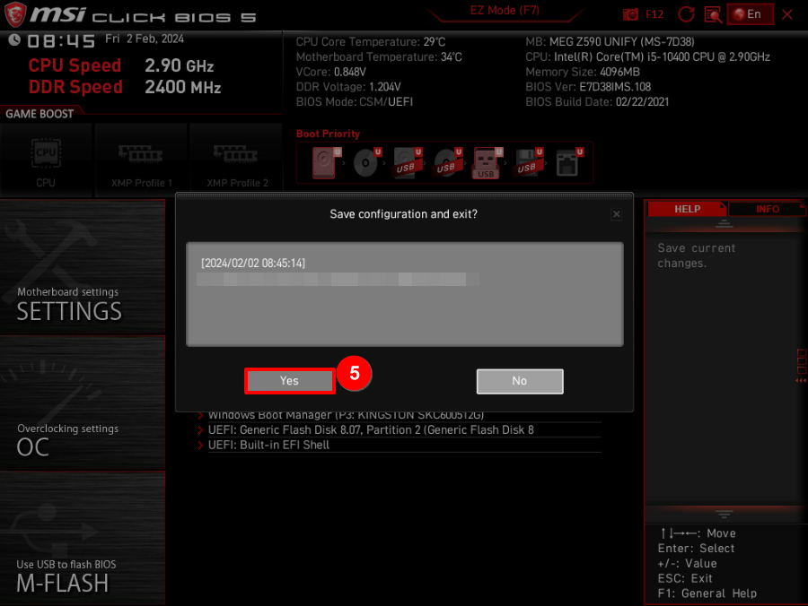The image size is (808, 606).
Task: Select the USB floppy boot priority icon
Action: (x=528, y=163)
